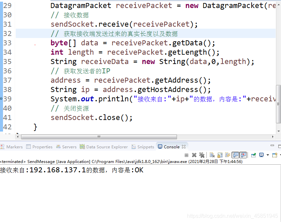281x222 pixels.
Task: Open the Display Selected Console dropdown arrow
Action: point(268,155)
